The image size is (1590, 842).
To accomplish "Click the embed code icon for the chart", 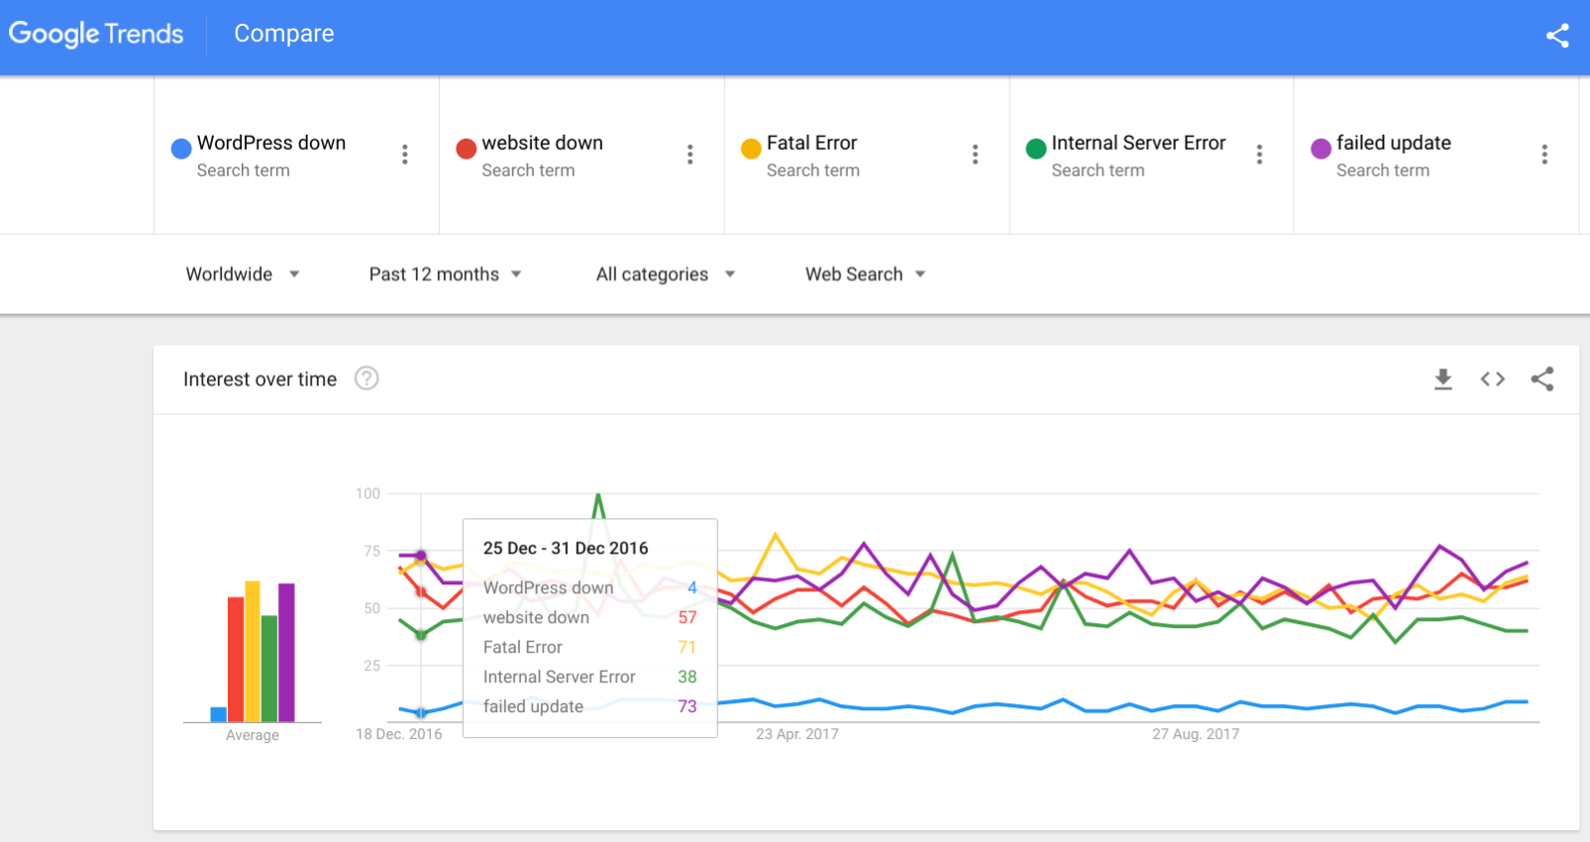I will [1493, 379].
